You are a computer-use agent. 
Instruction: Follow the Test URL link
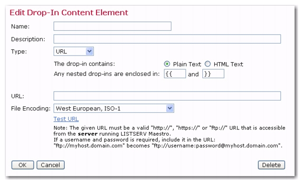coord(66,119)
